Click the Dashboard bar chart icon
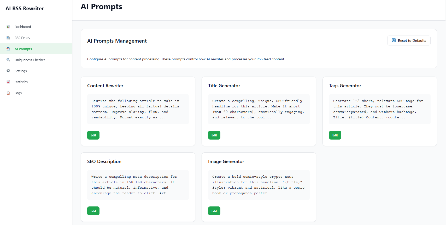The height and width of the screenshot is (225, 446). point(8,27)
